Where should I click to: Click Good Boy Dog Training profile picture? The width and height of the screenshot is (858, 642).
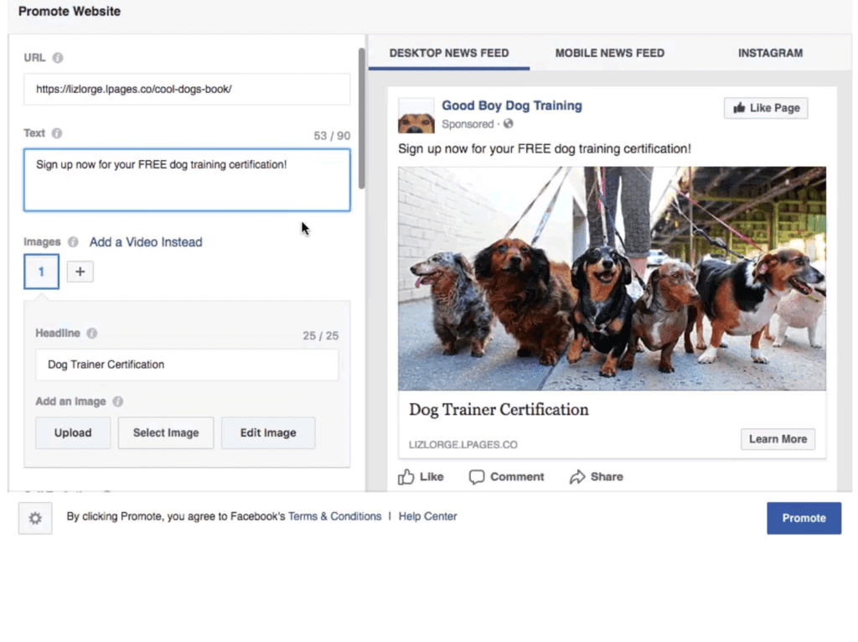click(x=416, y=116)
